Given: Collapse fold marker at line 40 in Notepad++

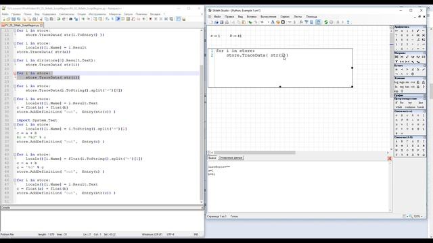Looking at the screenshot, I should point(15,155).
